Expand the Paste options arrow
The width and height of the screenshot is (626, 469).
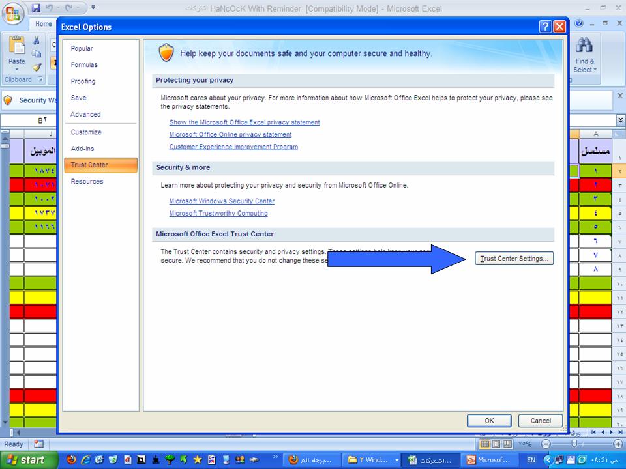coord(17,70)
